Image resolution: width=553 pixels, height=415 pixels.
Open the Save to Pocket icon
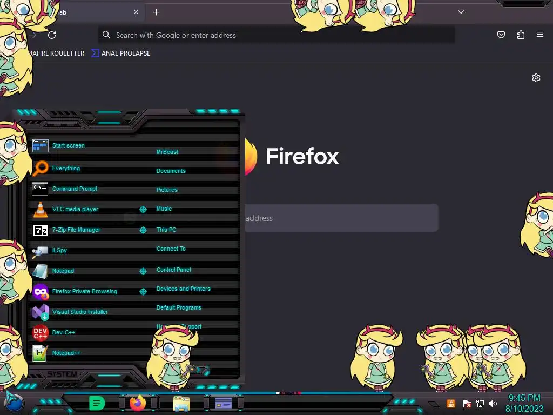click(501, 35)
